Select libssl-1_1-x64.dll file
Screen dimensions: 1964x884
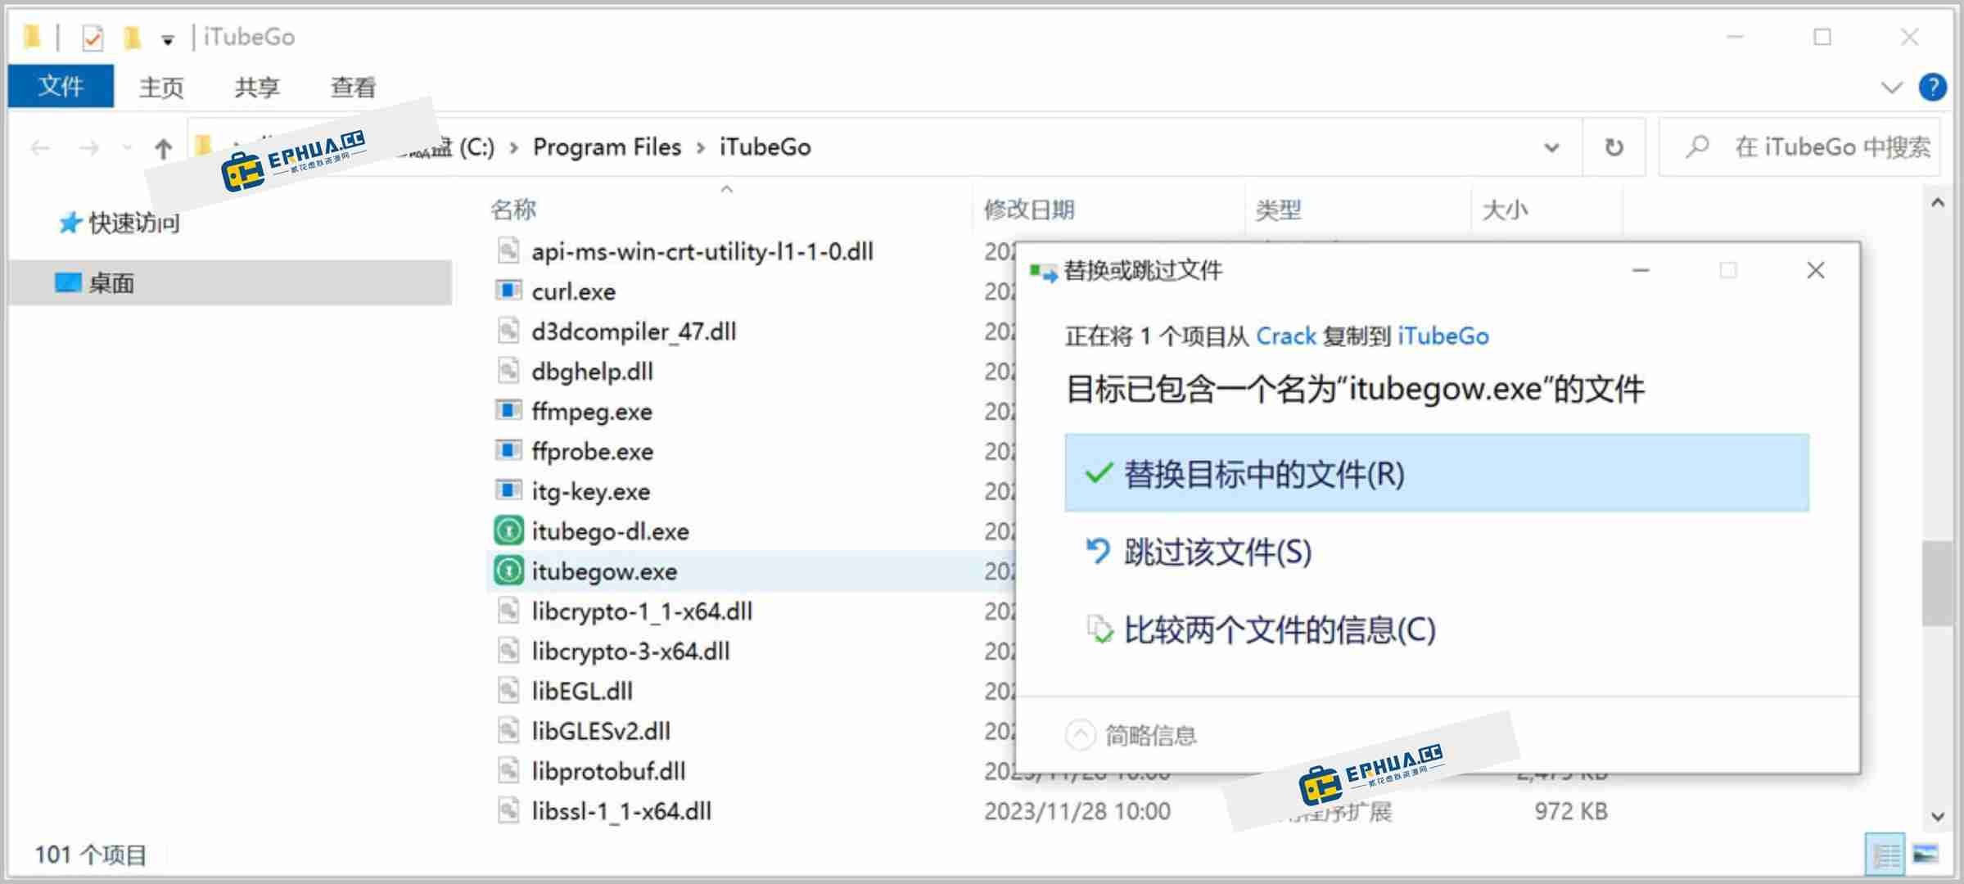[x=621, y=810]
